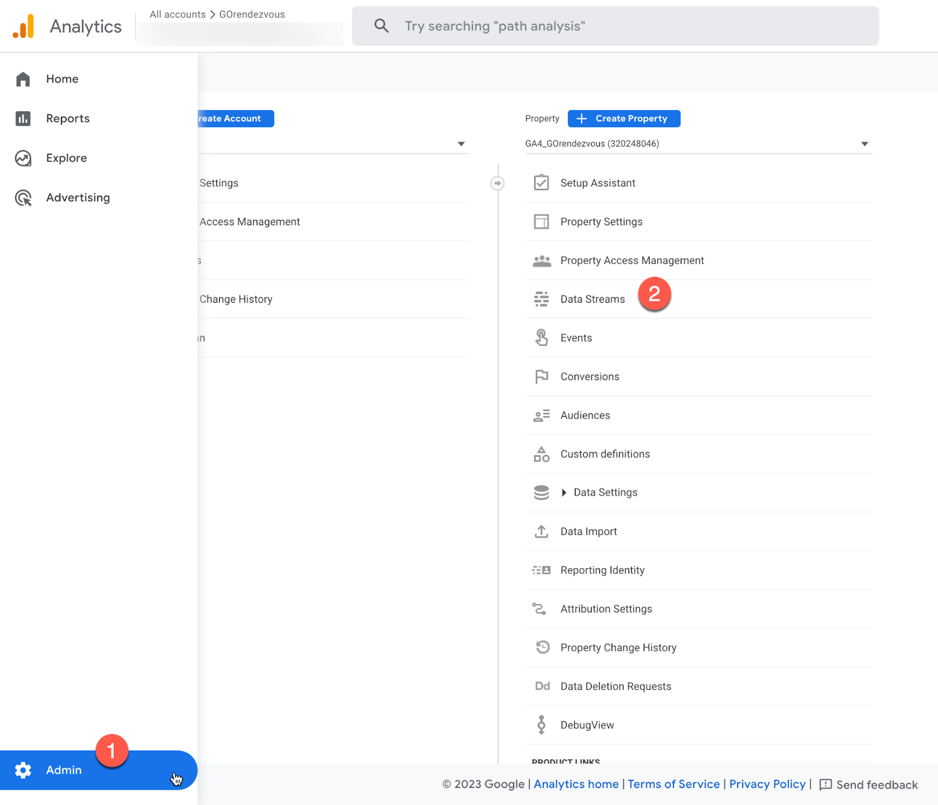
Task: Click the Send feedback speech bubble icon
Action: pos(825,784)
